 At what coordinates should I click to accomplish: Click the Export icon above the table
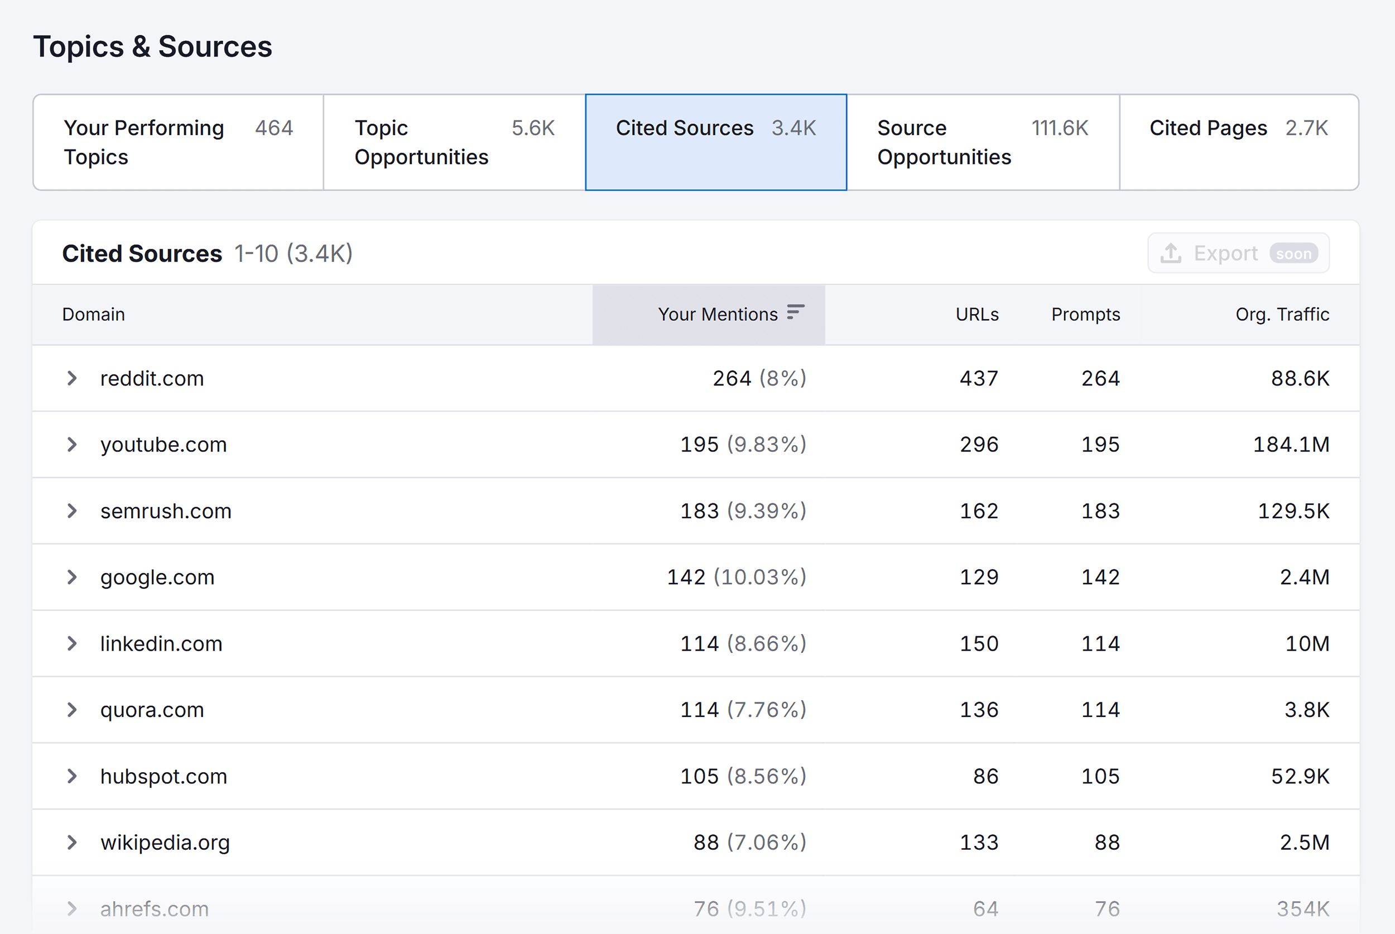pyautogui.click(x=1171, y=253)
